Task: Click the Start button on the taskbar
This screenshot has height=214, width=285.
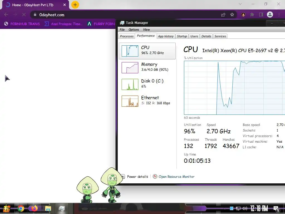Action: click(7, 208)
